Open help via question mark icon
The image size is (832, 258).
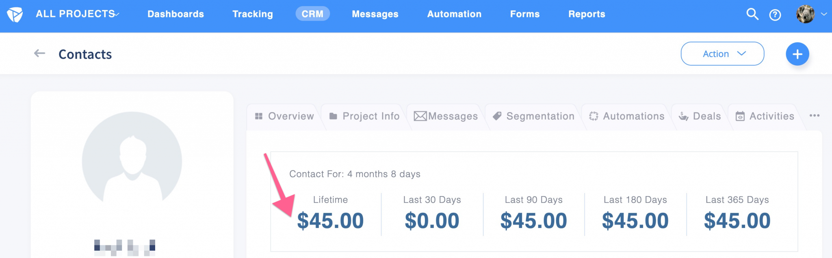click(775, 15)
